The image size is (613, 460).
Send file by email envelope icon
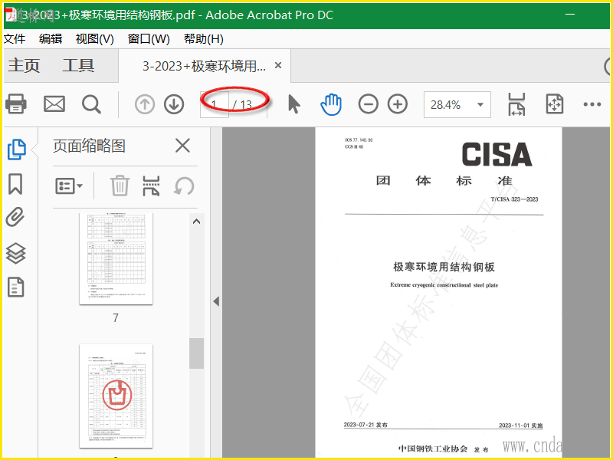(x=54, y=104)
